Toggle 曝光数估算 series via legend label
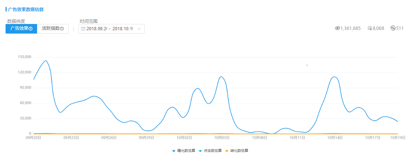Screen dimensions: 409x159 tap(186, 151)
